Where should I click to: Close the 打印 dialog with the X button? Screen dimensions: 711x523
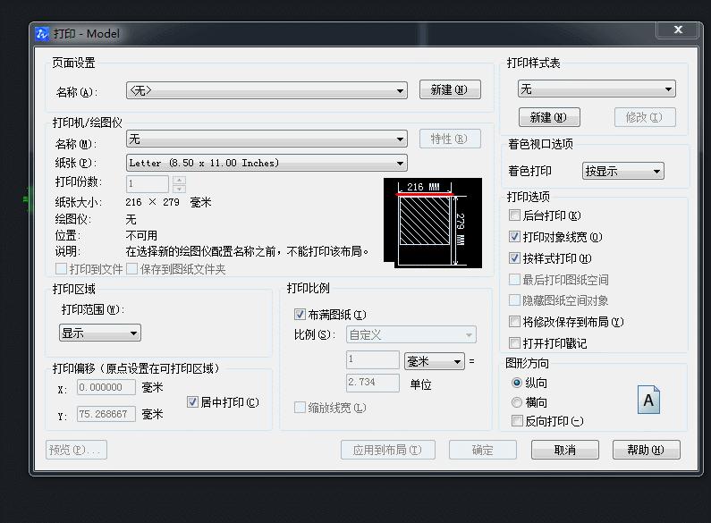click(x=676, y=30)
